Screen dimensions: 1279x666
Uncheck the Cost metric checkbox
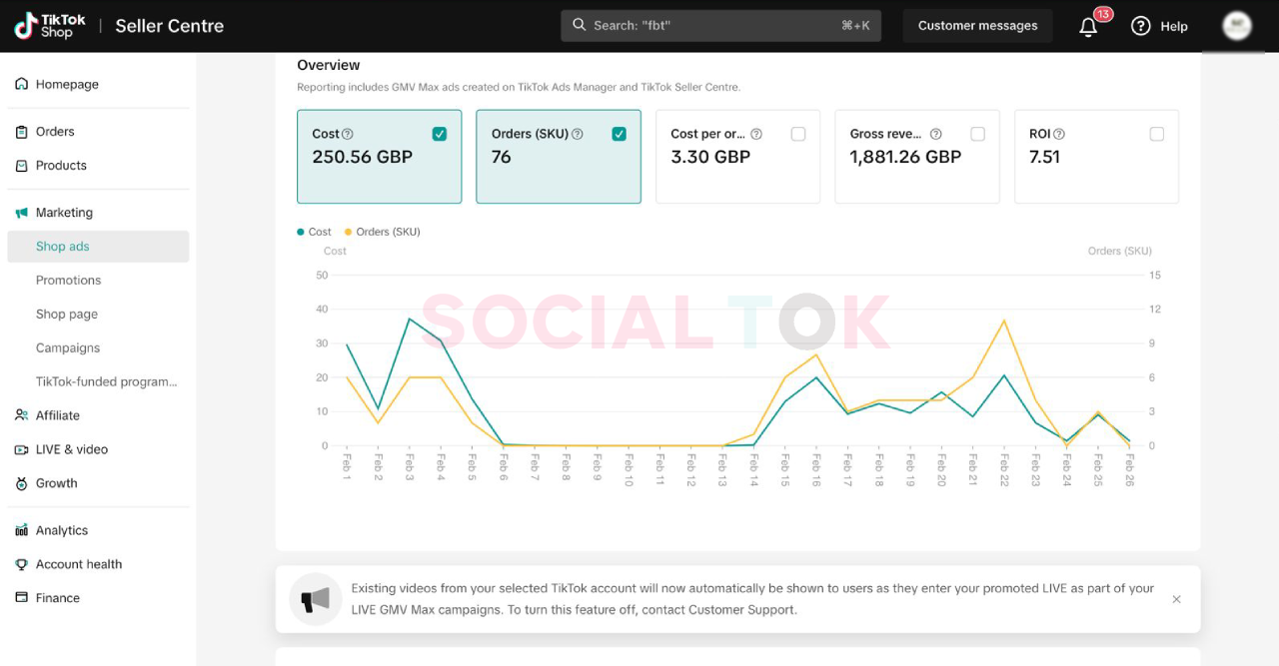[440, 134]
